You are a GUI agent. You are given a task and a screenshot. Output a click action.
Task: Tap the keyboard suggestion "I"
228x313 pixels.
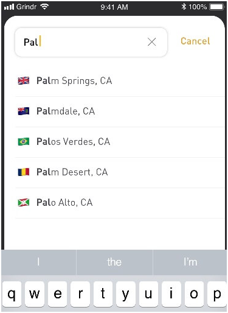tap(38, 262)
